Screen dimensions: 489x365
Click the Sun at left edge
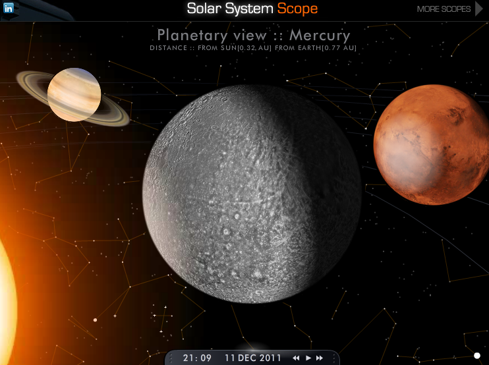[x=7, y=306]
